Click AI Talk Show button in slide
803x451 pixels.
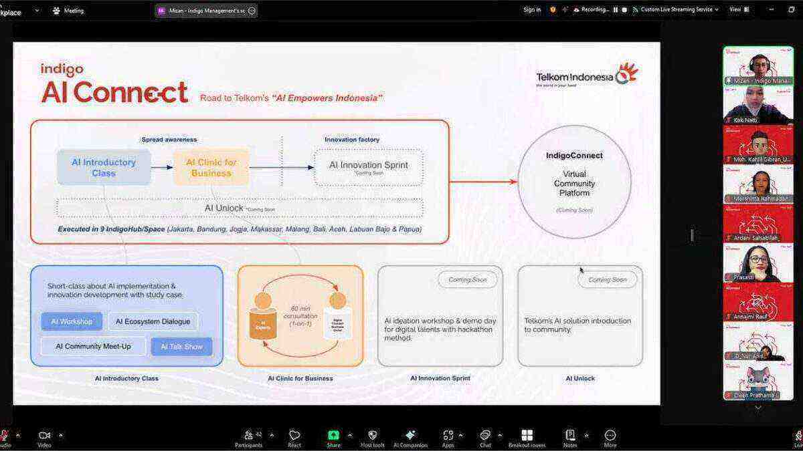181,346
